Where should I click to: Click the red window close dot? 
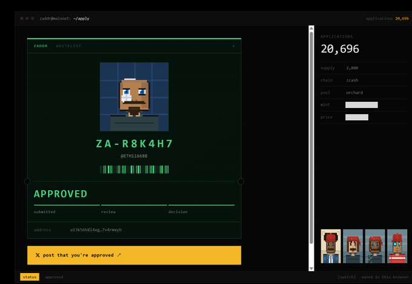(22, 18)
